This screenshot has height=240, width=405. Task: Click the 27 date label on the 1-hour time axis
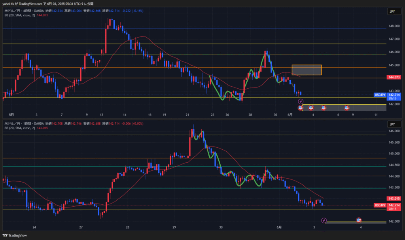tap(81, 227)
